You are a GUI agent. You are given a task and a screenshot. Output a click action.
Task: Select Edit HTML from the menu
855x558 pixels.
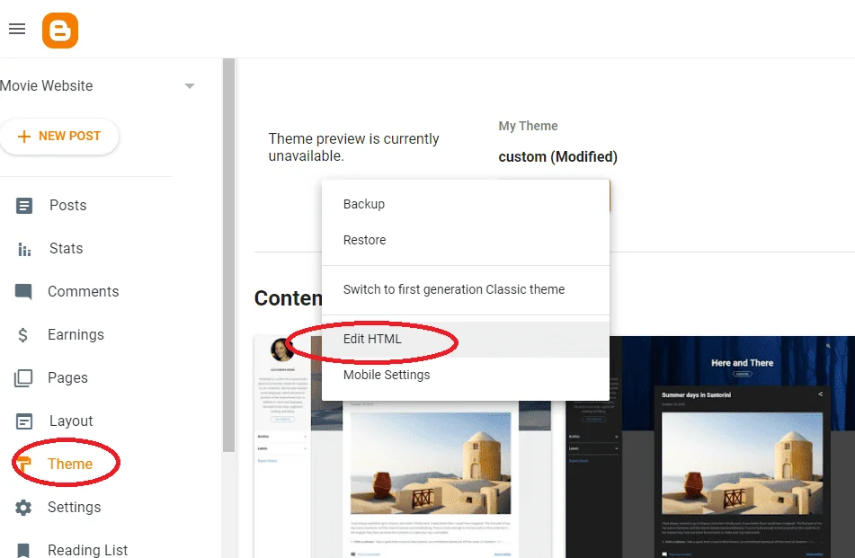click(x=465, y=339)
